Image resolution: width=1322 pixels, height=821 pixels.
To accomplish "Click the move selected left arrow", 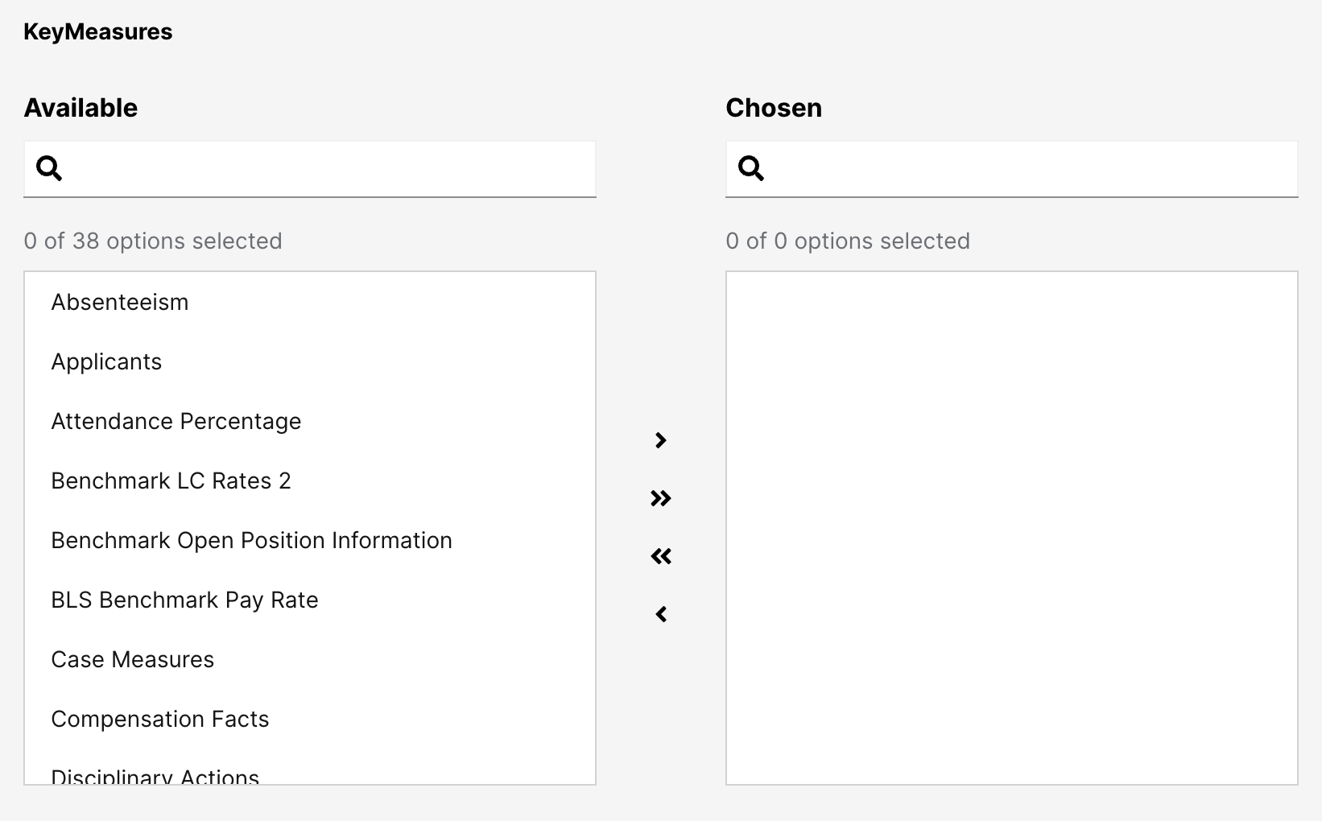I will coord(661,614).
